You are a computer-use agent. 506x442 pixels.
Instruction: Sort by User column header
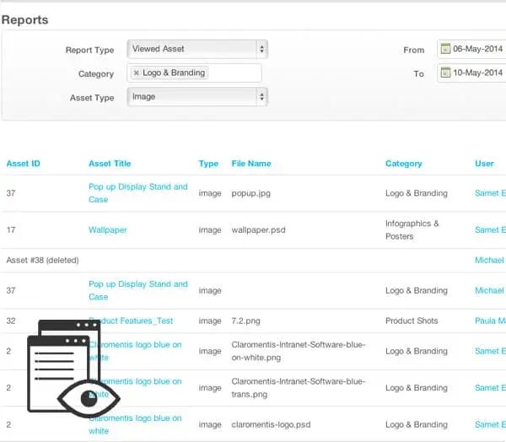point(484,164)
